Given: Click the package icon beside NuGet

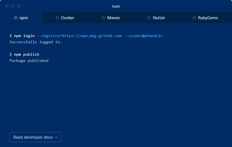Looking at the screenshot, I should tap(149, 18).
